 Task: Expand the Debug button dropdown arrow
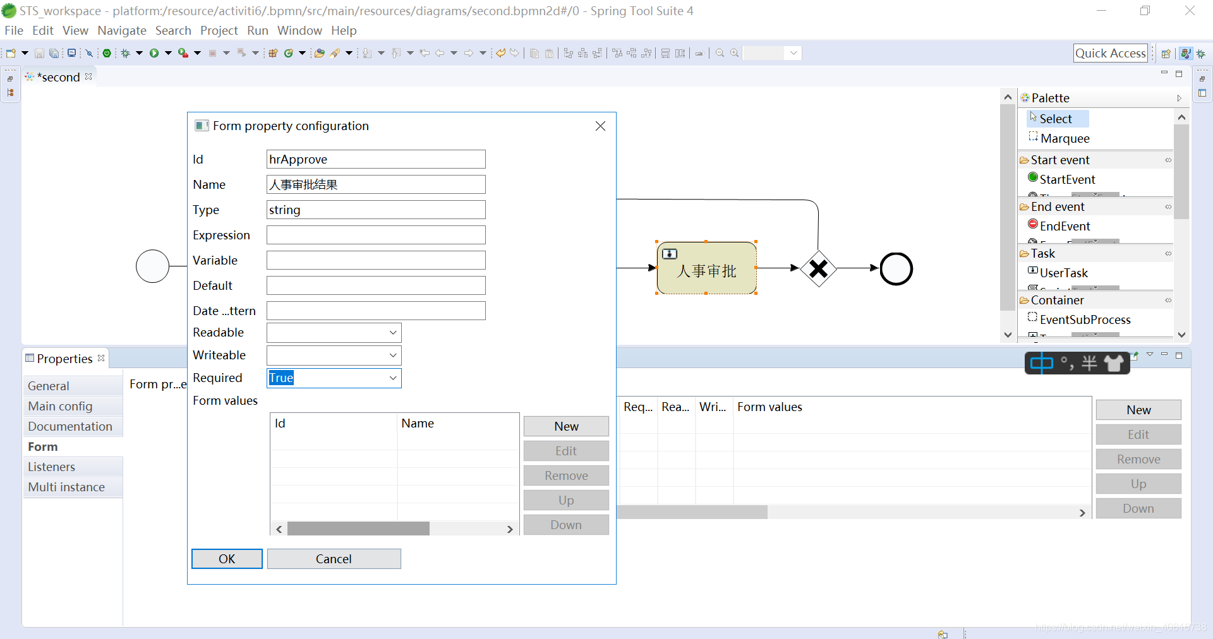pos(139,54)
